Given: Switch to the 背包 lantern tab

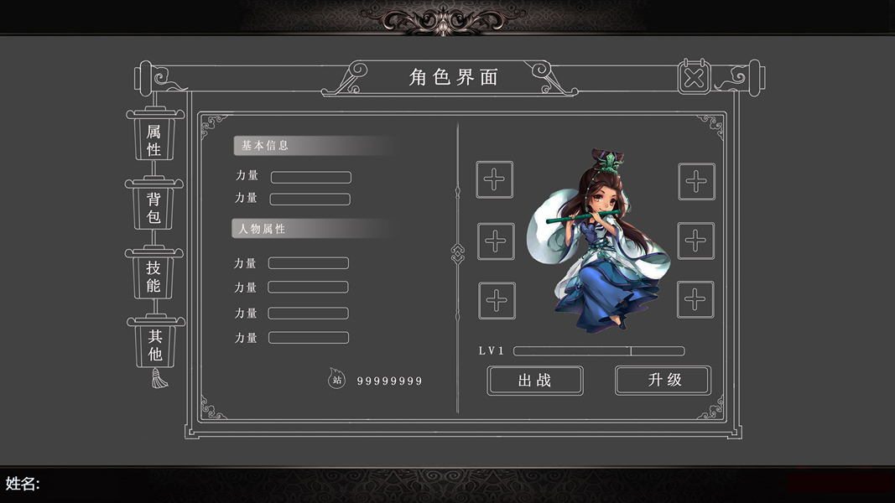Looking at the screenshot, I should (x=154, y=208).
